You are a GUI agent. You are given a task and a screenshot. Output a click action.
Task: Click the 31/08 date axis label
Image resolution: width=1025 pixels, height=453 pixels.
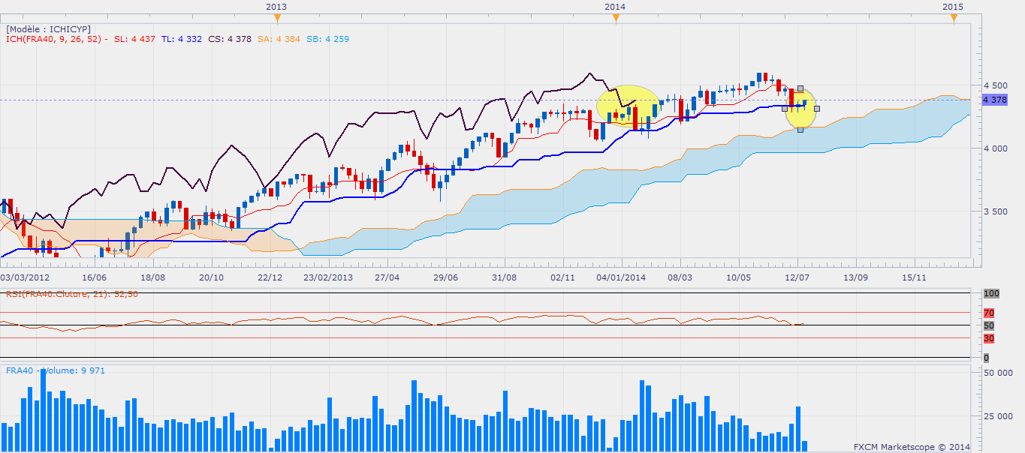point(505,277)
